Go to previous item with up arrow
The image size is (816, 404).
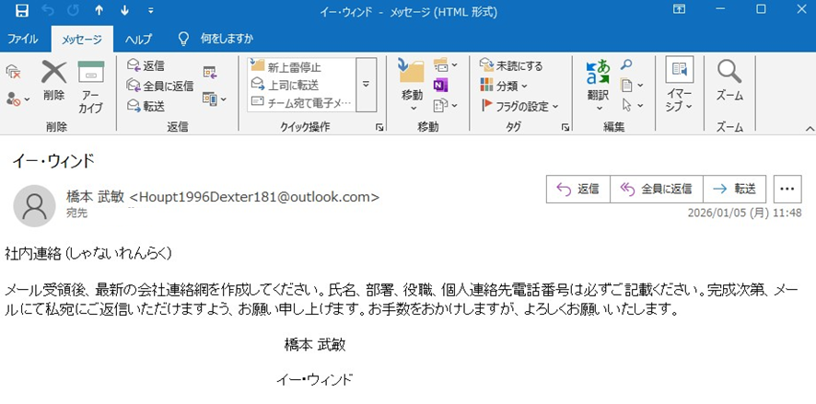99,11
